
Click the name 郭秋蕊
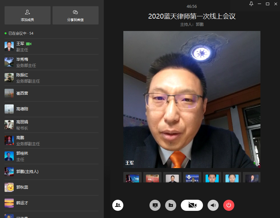(x=22, y=187)
